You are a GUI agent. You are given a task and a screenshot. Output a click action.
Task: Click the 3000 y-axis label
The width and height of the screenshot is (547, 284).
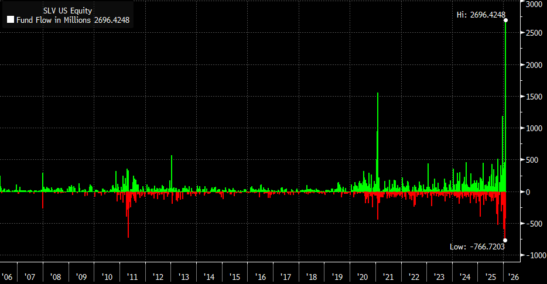coord(534,4)
